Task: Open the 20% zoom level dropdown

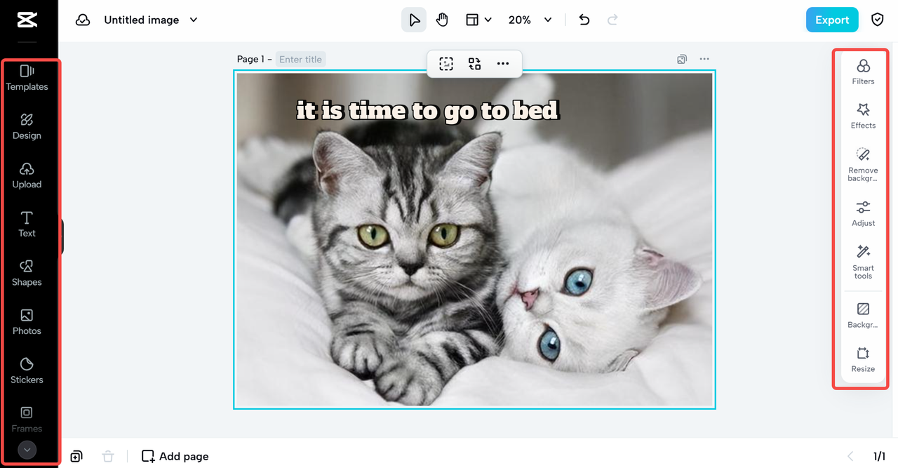Action: (x=530, y=20)
